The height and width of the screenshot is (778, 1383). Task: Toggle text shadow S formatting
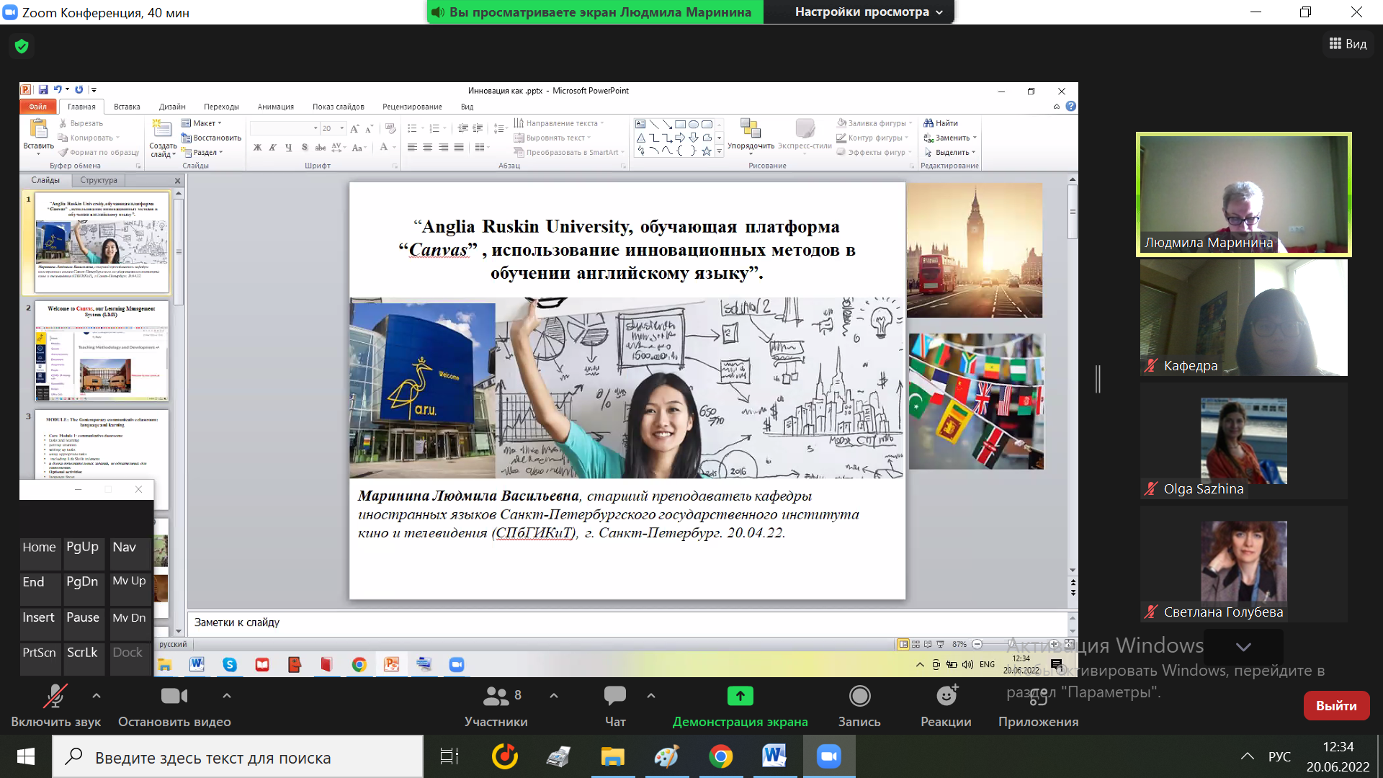point(305,148)
